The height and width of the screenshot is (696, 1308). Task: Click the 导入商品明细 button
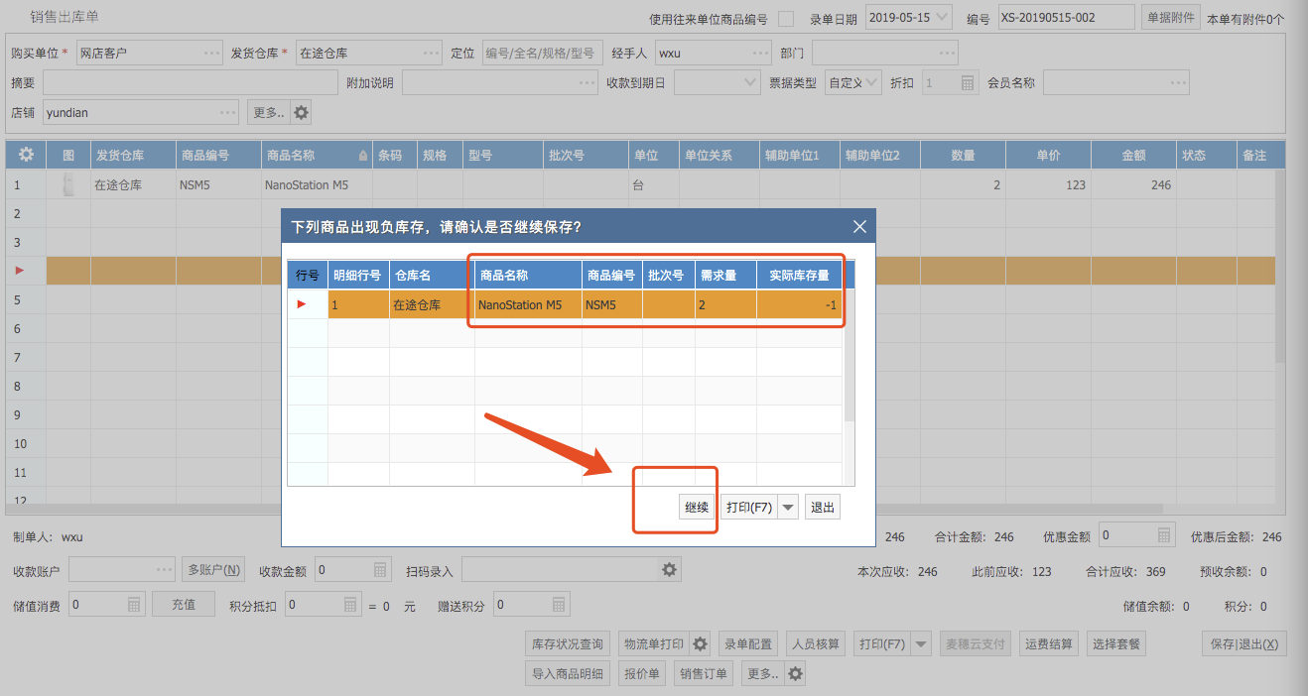point(568,674)
